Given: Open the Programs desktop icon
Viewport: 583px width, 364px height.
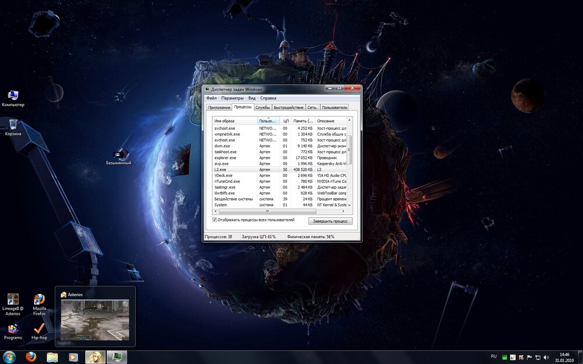Looking at the screenshot, I should coord(13,332).
